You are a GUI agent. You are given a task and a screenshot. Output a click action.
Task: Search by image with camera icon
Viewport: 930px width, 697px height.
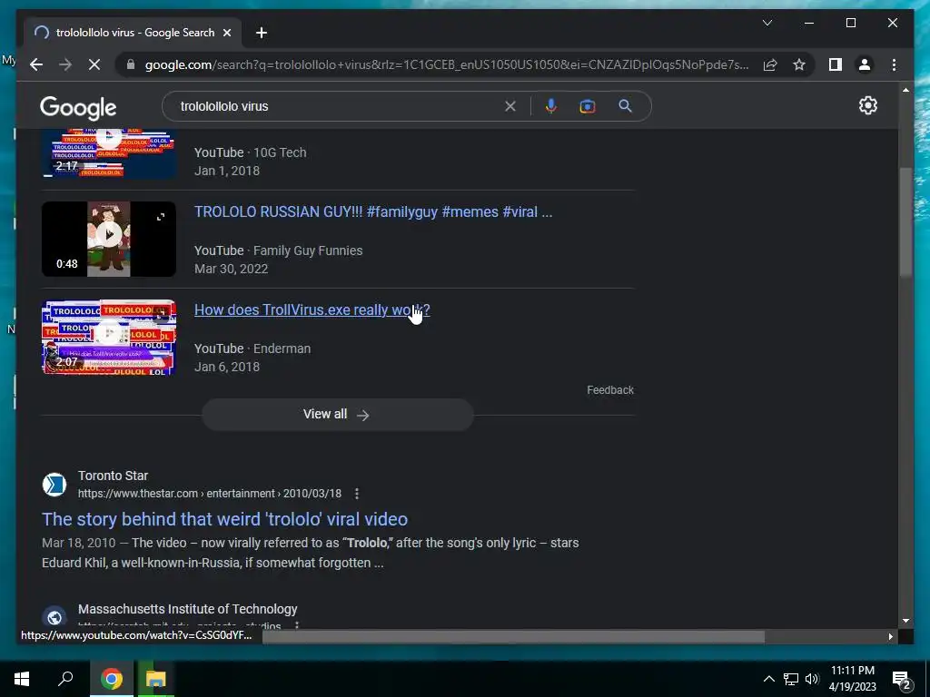[588, 107]
